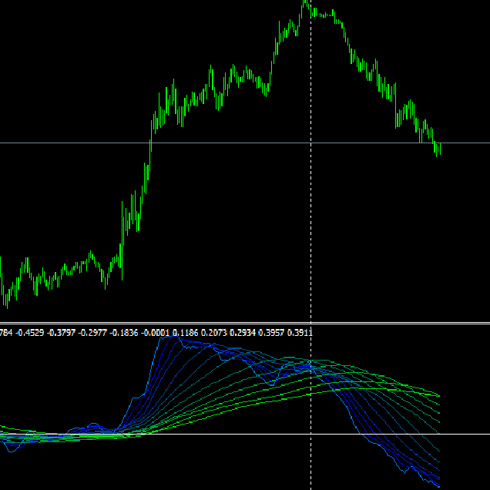This screenshot has width=490, height=490.
Task: Click where crosshair crosses the indicator zero line
Action: (x=310, y=434)
